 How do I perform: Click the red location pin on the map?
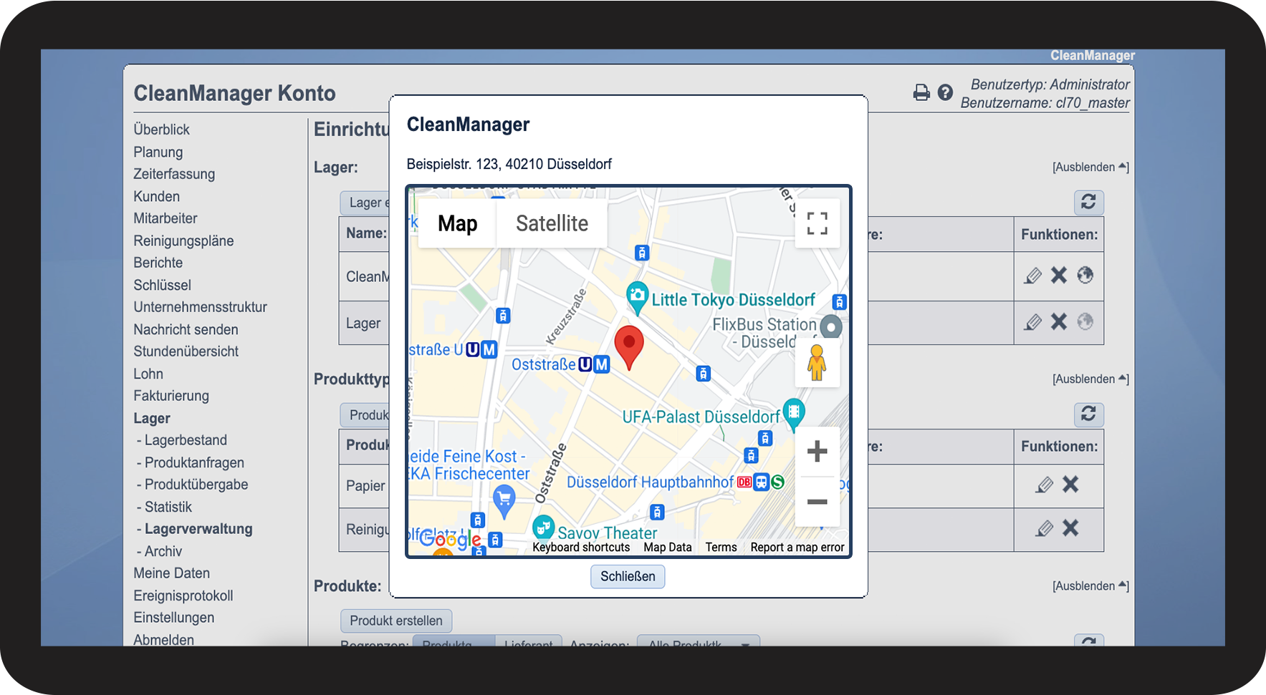click(629, 346)
